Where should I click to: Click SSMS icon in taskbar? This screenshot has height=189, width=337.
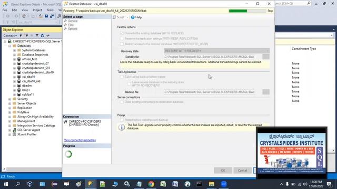pyautogui.click(x=91, y=184)
